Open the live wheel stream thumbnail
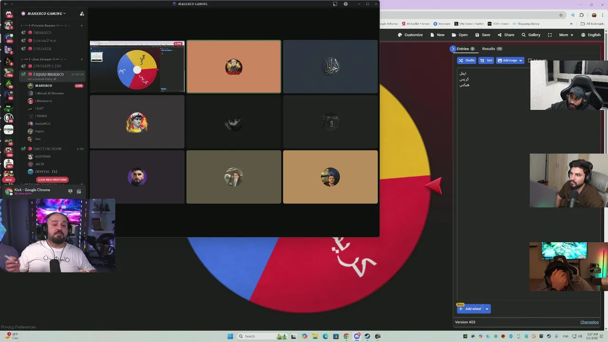The width and height of the screenshot is (608, 342). (137, 66)
